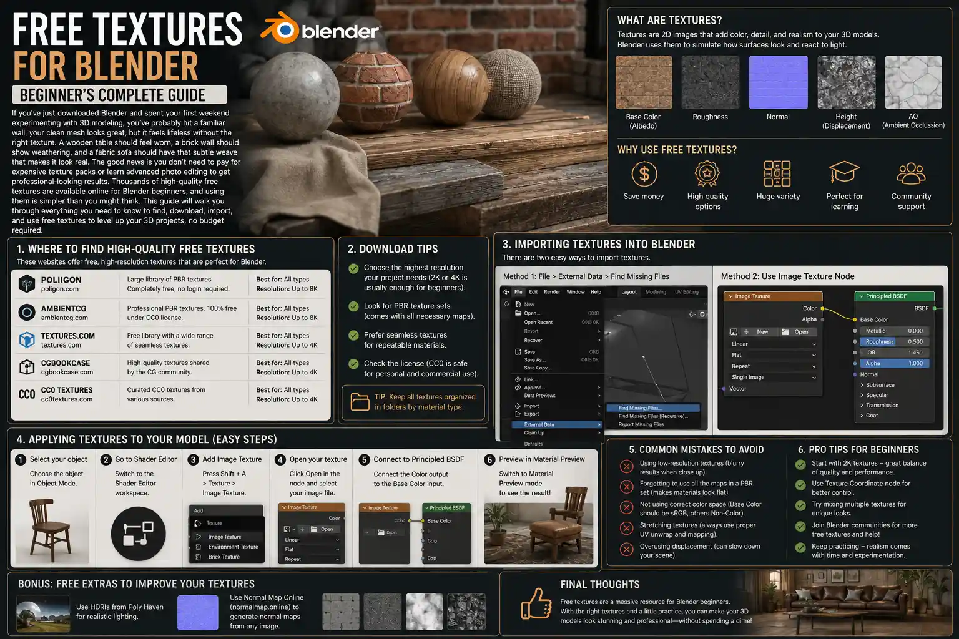
Task: Click the Environment Texture icon in Add menu
Action: [199, 547]
